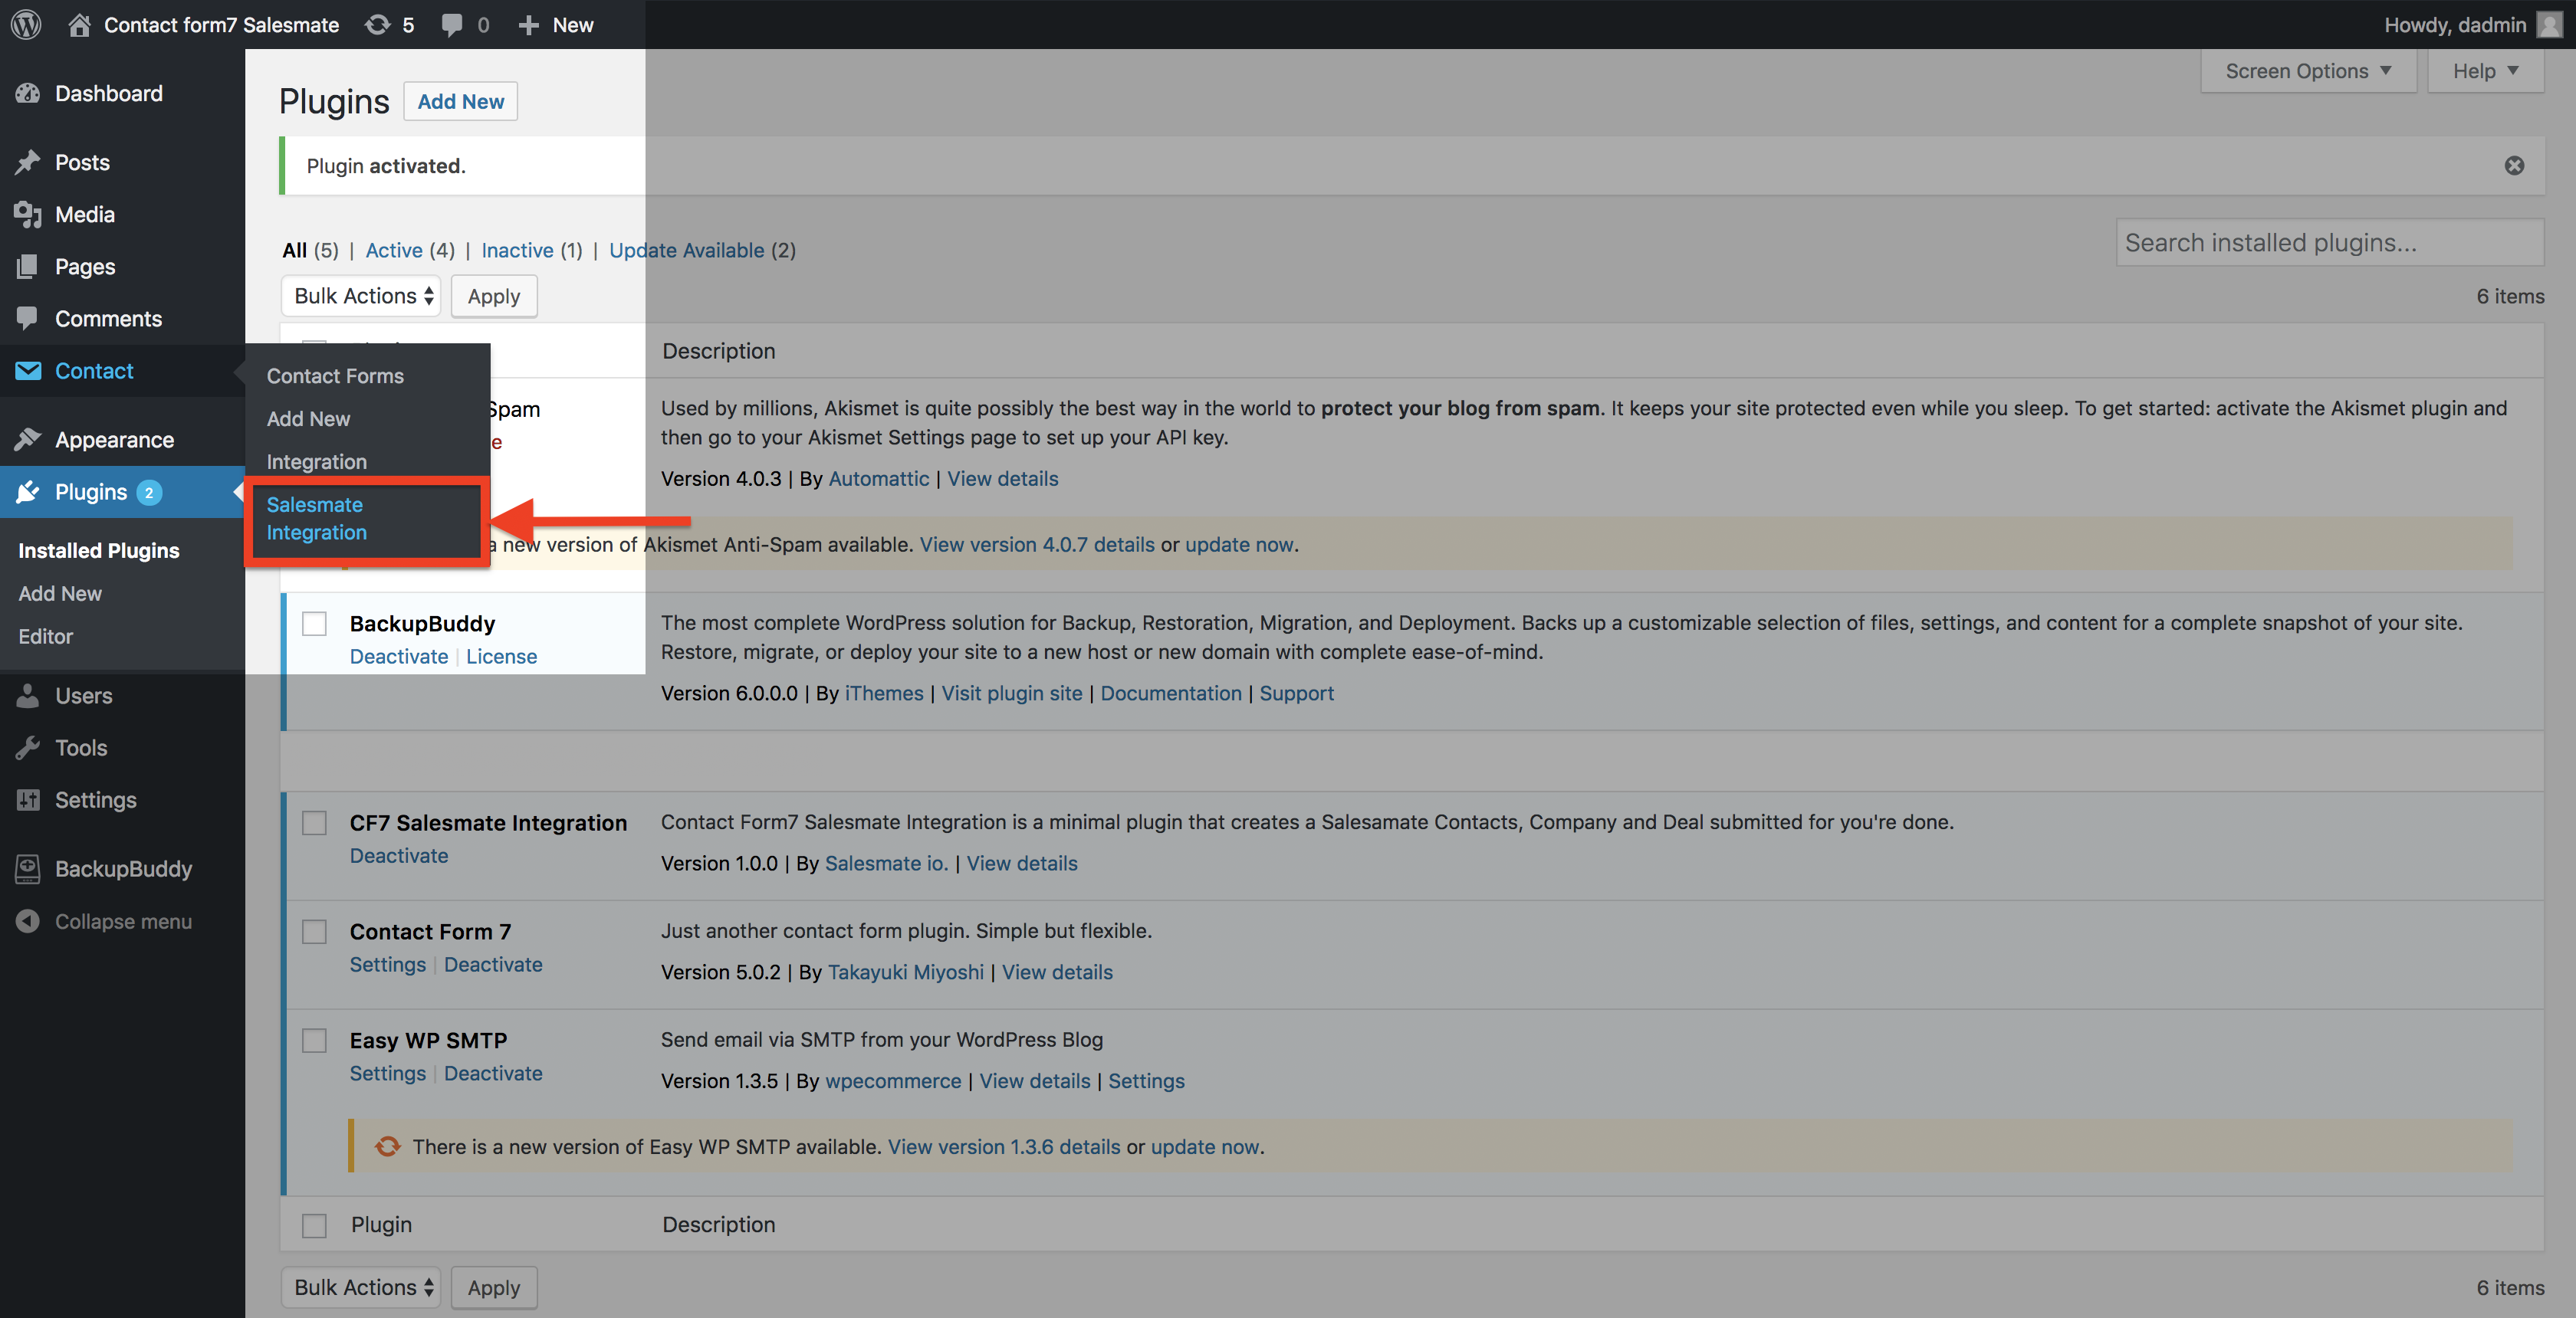The image size is (2576, 1318).
Task: Select the Contact Form 7 checkbox
Action: 314,931
